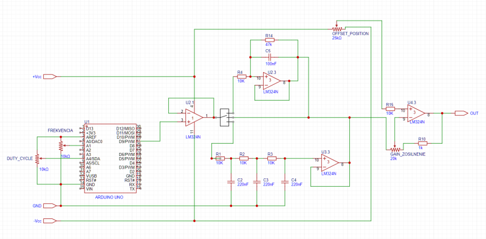The image size is (486, 239).
Task: Select resistor R3 symbol
Action: tap(272, 158)
